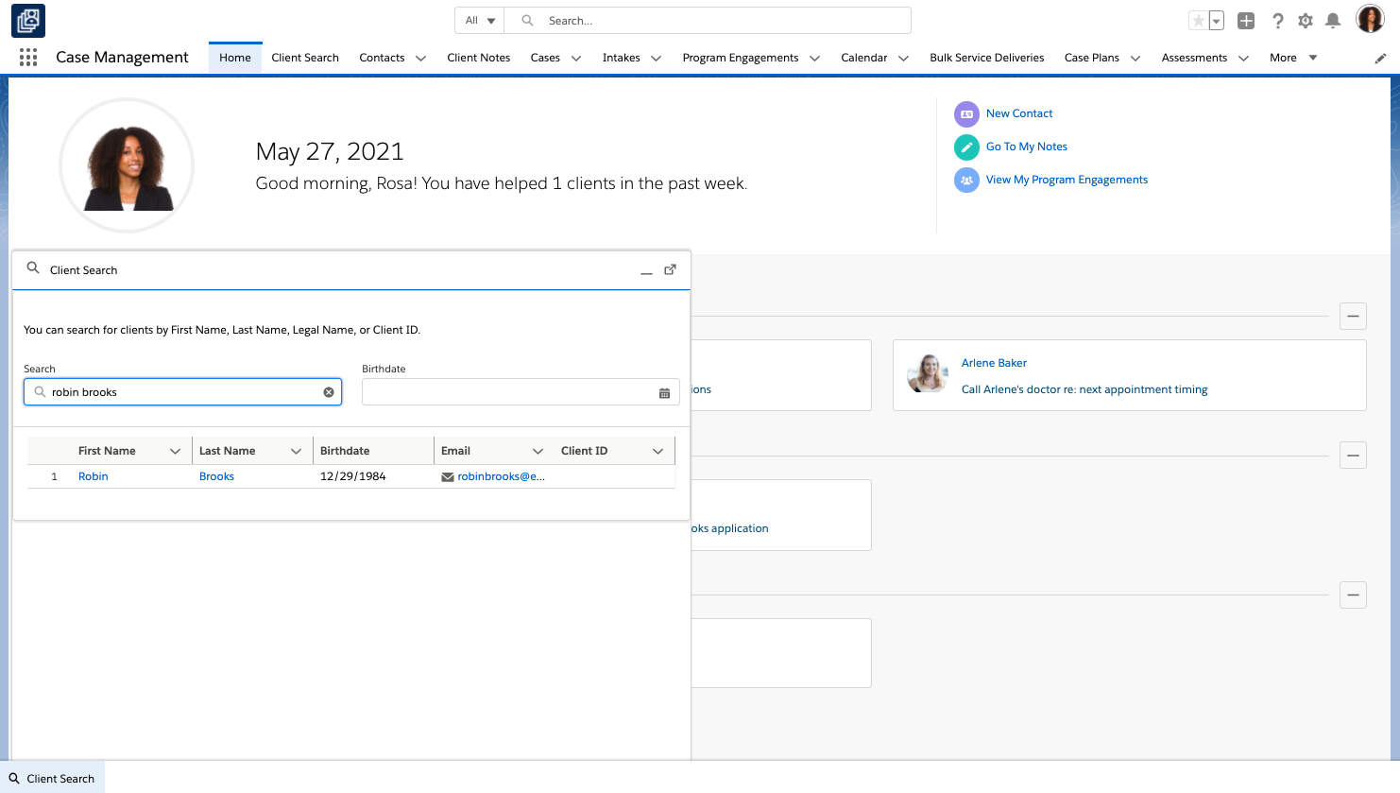Open the First Name column menu
This screenshot has height=793, width=1400.
[x=175, y=452]
